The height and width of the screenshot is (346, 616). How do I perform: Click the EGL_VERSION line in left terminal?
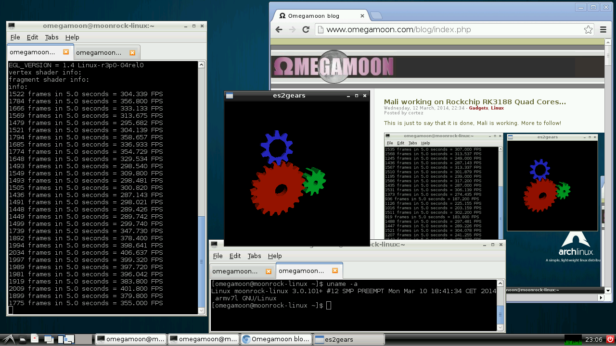(x=76, y=65)
